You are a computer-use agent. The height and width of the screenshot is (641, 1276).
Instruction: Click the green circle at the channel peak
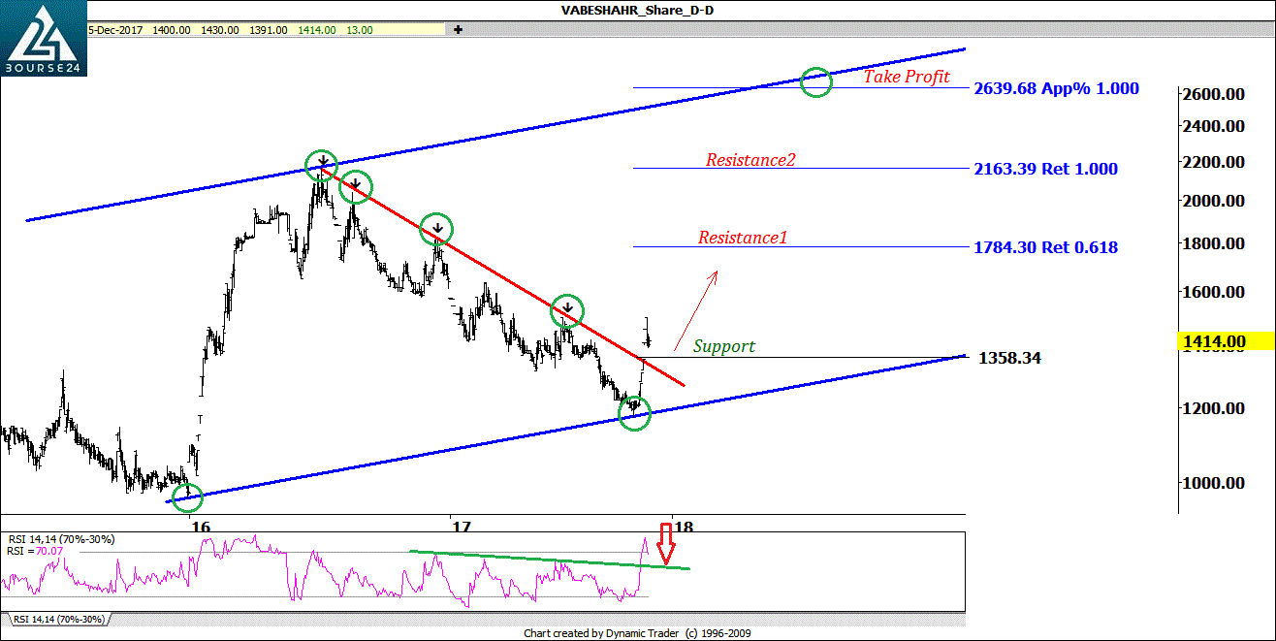(321, 164)
